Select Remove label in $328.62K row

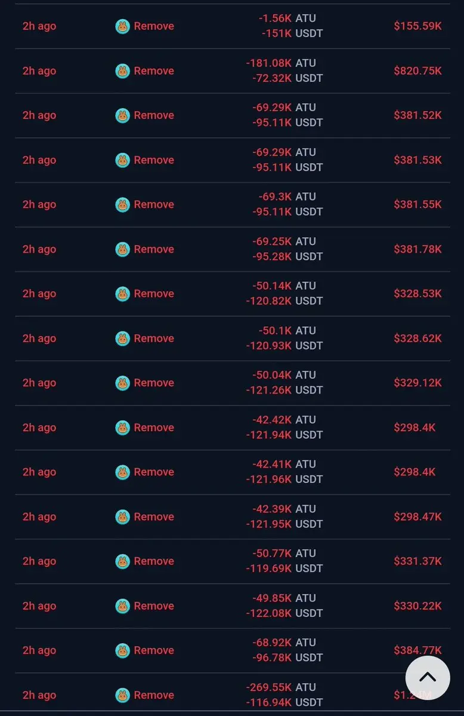pyautogui.click(x=154, y=339)
